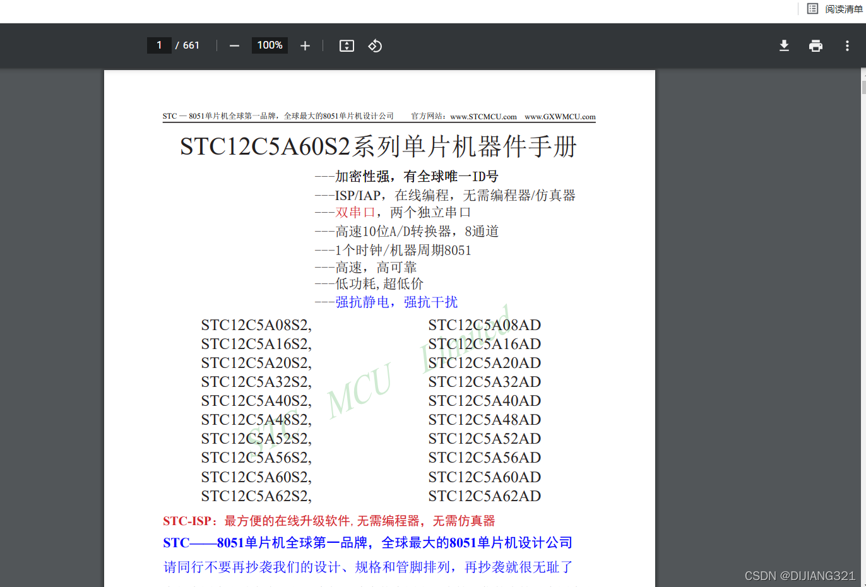This screenshot has height=587, width=866.
Task: Click the 加密性强 feature line
Action: click(x=406, y=177)
